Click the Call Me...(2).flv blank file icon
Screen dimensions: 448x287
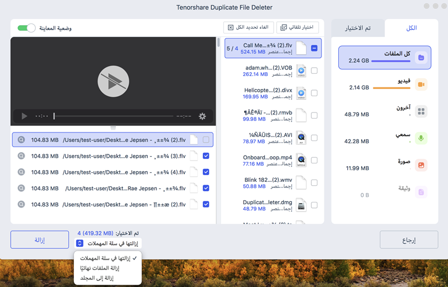point(301,48)
